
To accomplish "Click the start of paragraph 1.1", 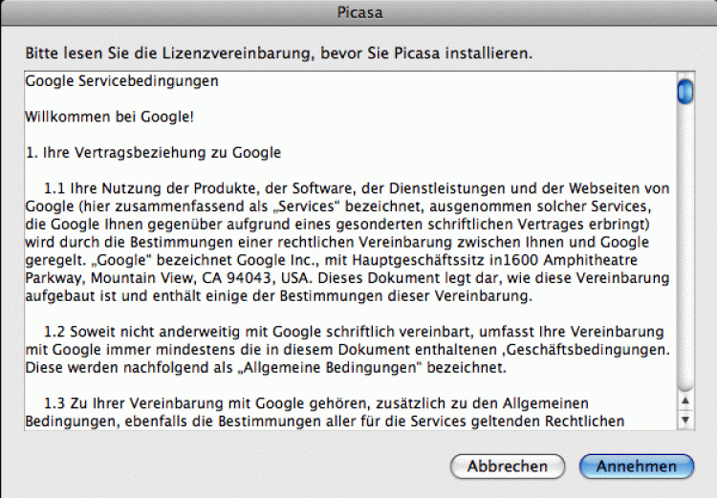I will [57, 187].
